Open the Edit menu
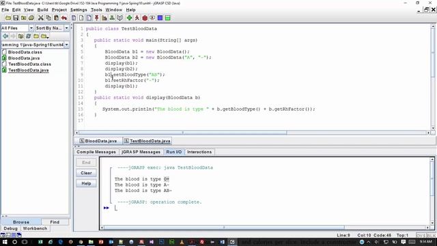 click(16, 10)
